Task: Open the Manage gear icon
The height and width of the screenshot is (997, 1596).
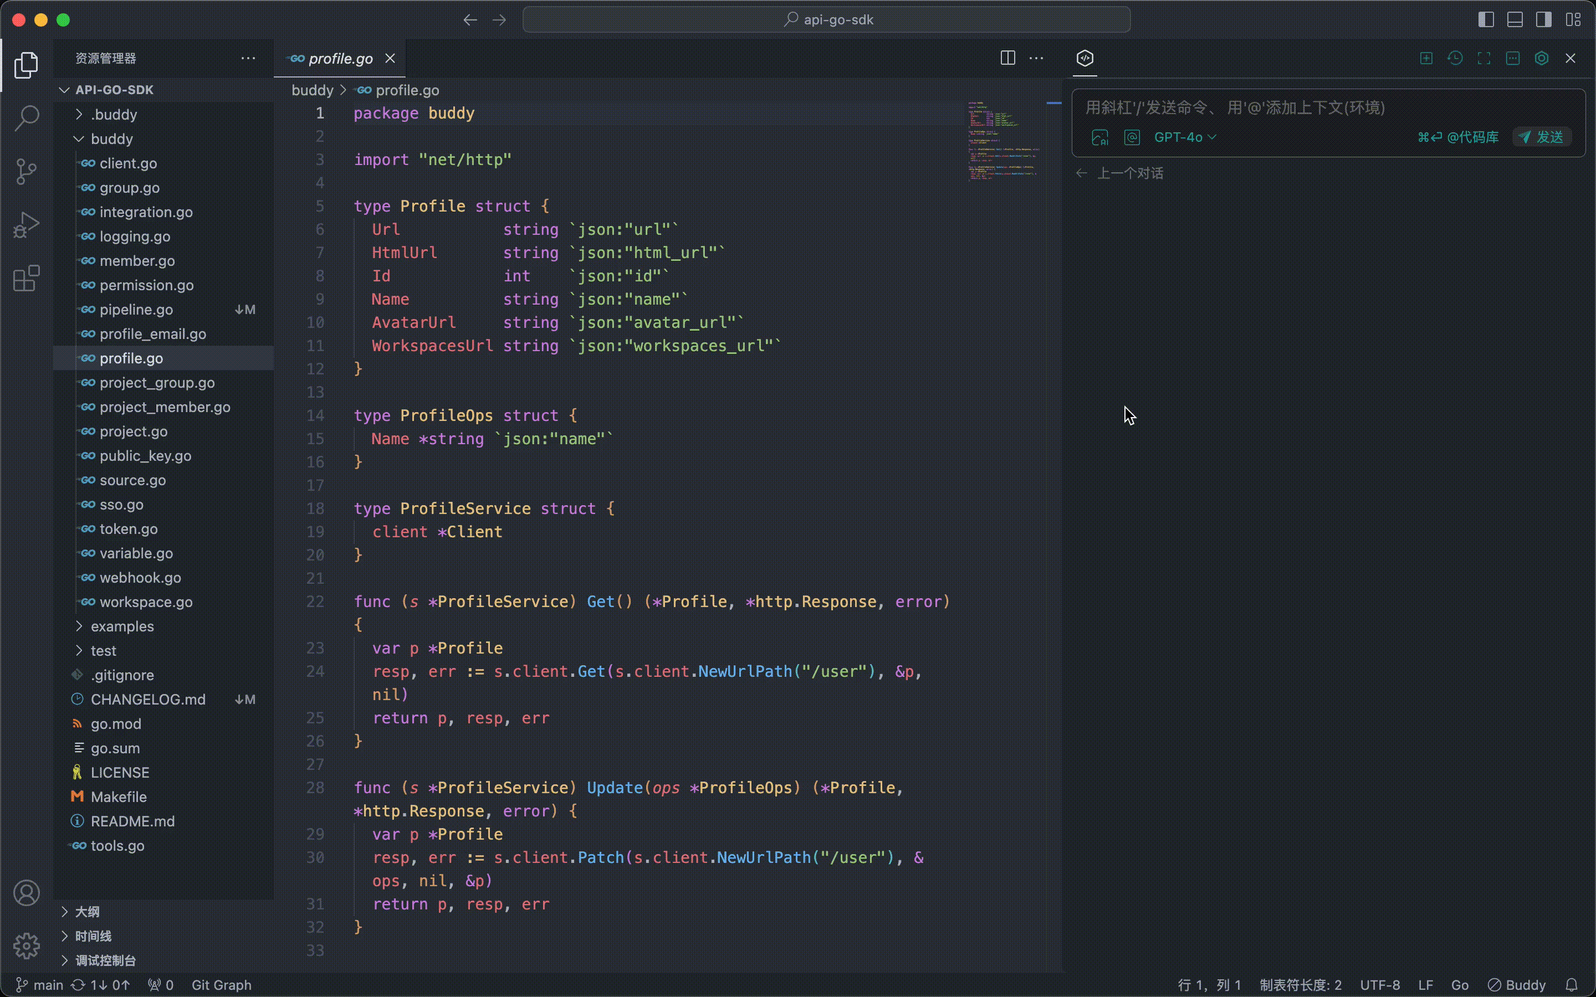Action: point(27,946)
